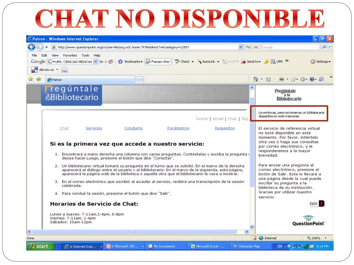Expand the address bar history dropdown

(241, 47)
